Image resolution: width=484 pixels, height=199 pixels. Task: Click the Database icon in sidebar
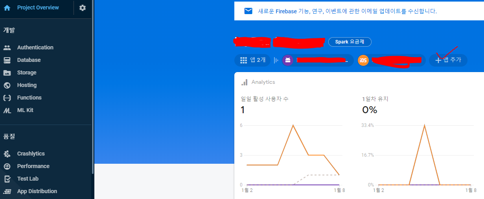7,60
